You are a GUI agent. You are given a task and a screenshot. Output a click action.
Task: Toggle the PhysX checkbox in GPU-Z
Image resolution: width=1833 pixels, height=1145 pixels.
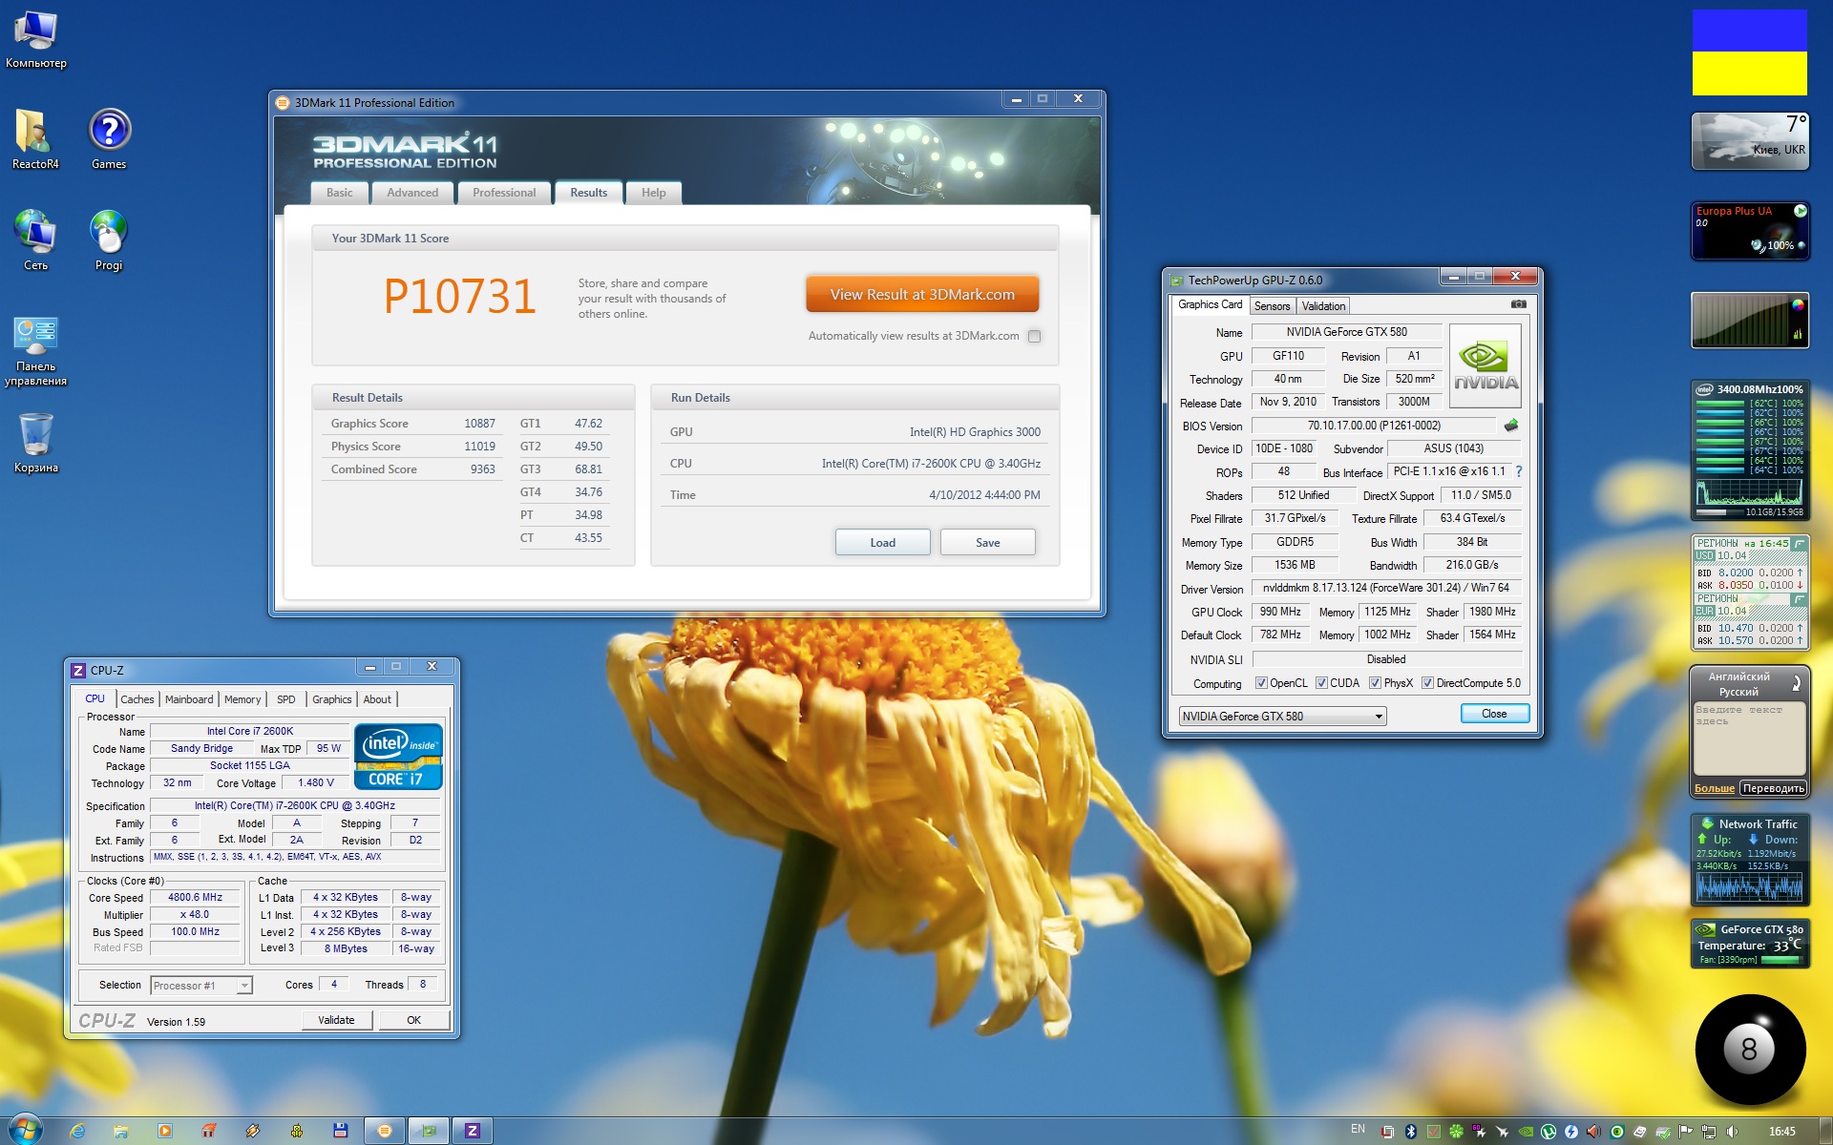point(1375,683)
